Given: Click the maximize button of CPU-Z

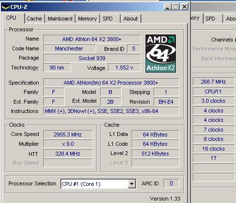Looking at the screenshot, I should [x=176, y=7].
